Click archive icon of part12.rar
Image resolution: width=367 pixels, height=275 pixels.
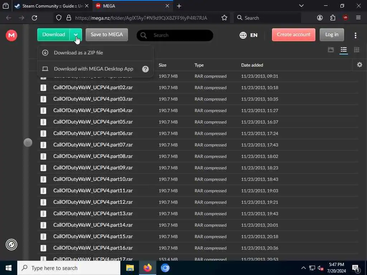point(43,202)
